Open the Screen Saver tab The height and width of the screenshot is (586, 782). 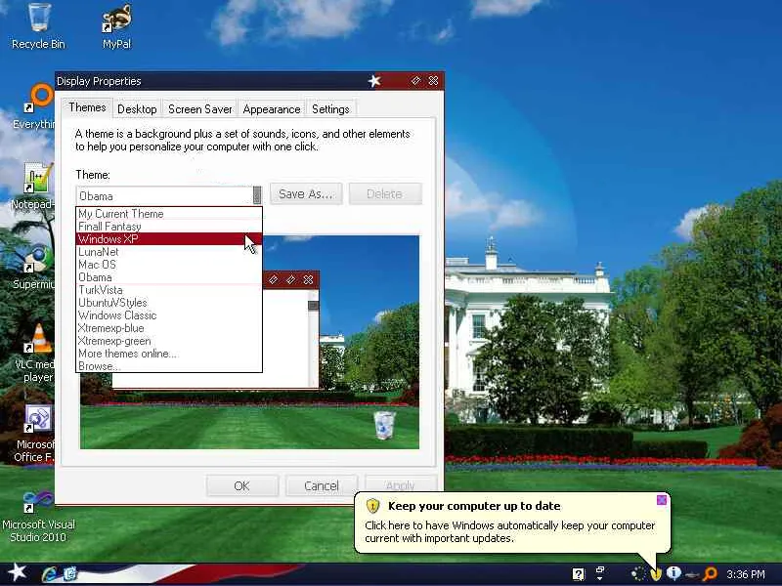click(200, 109)
